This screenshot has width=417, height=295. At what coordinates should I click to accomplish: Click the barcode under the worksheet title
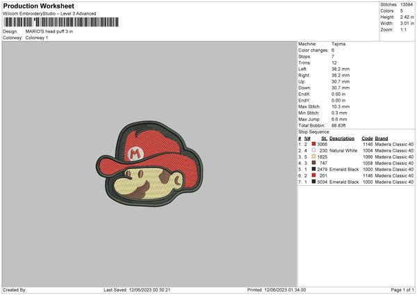click(61, 22)
